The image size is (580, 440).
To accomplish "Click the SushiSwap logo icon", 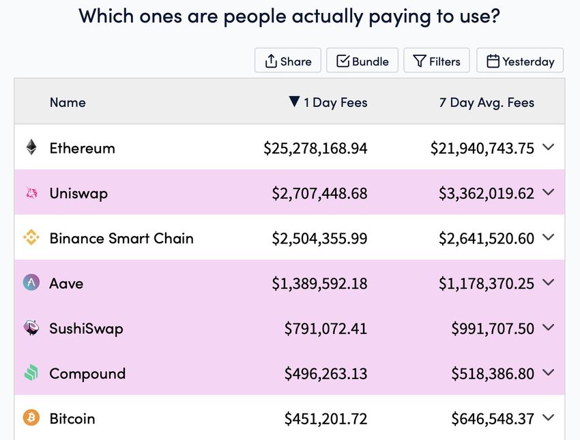I will 31,328.
